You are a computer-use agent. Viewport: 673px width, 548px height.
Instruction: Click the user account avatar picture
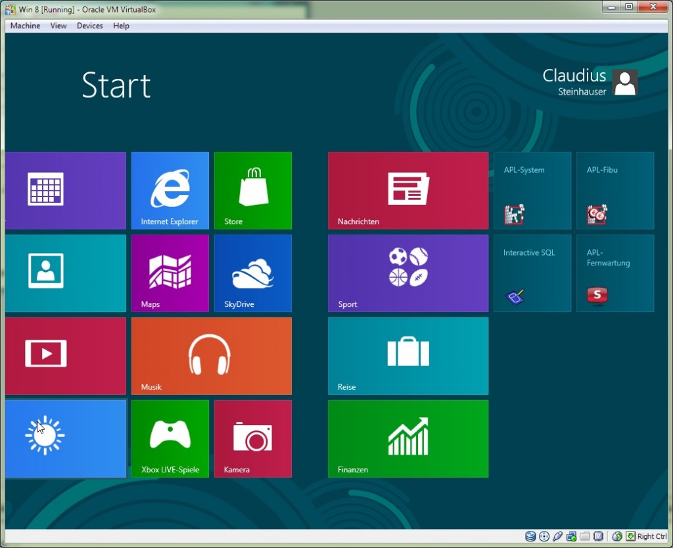tap(625, 82)
